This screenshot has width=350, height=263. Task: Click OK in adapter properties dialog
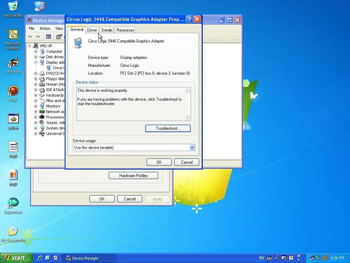pyautogui.click(x=159, y=162)
